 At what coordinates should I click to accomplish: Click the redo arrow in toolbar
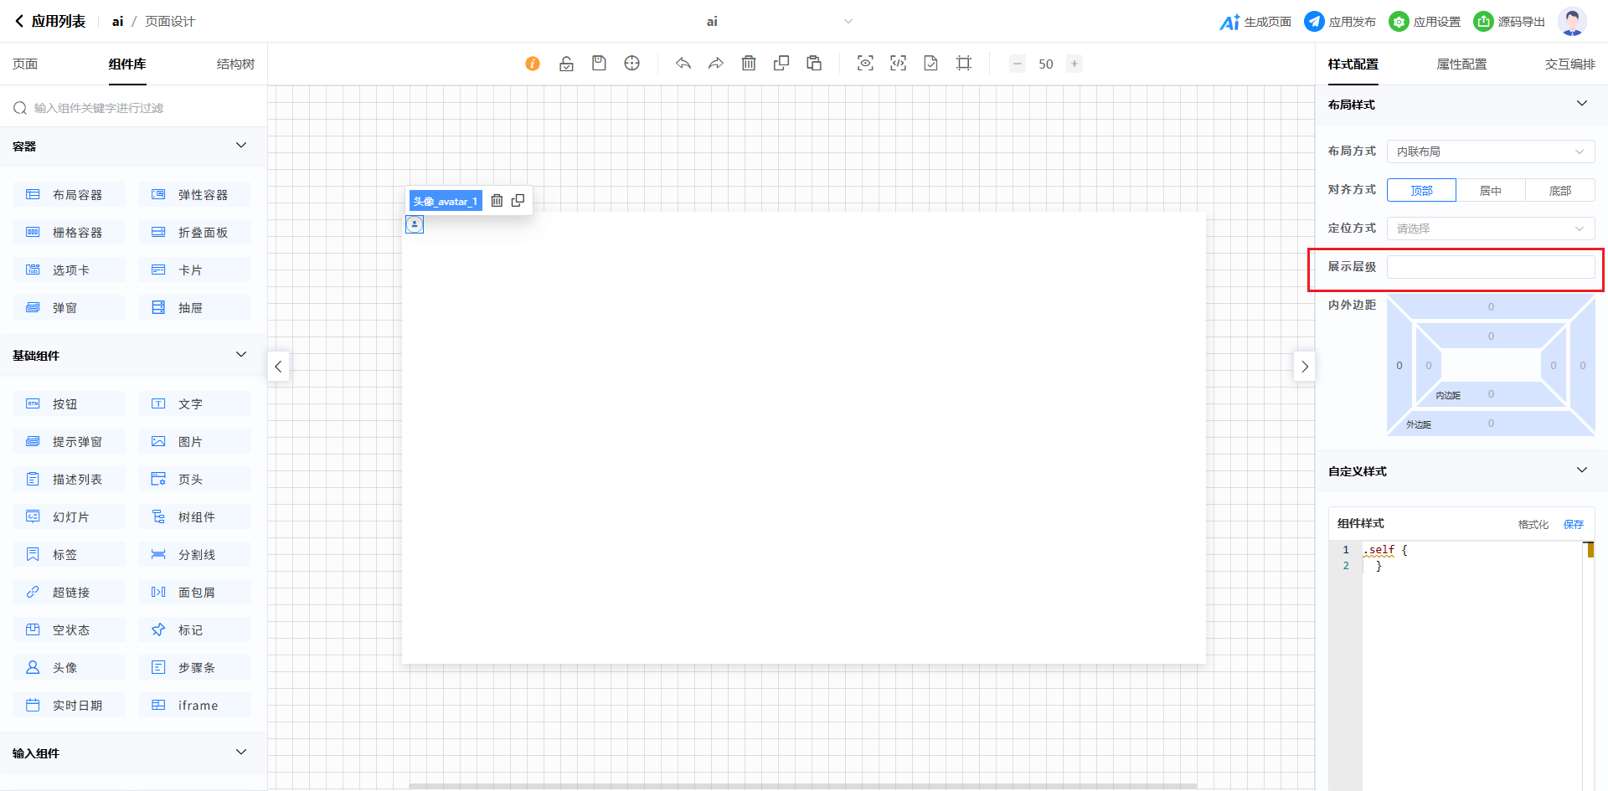pos(716,64)
